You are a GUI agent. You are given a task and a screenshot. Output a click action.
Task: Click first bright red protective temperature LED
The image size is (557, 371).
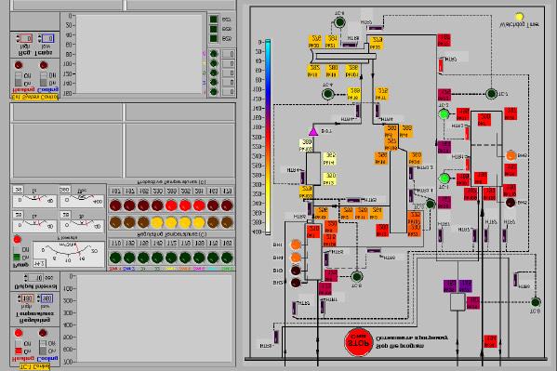point(171,205)
